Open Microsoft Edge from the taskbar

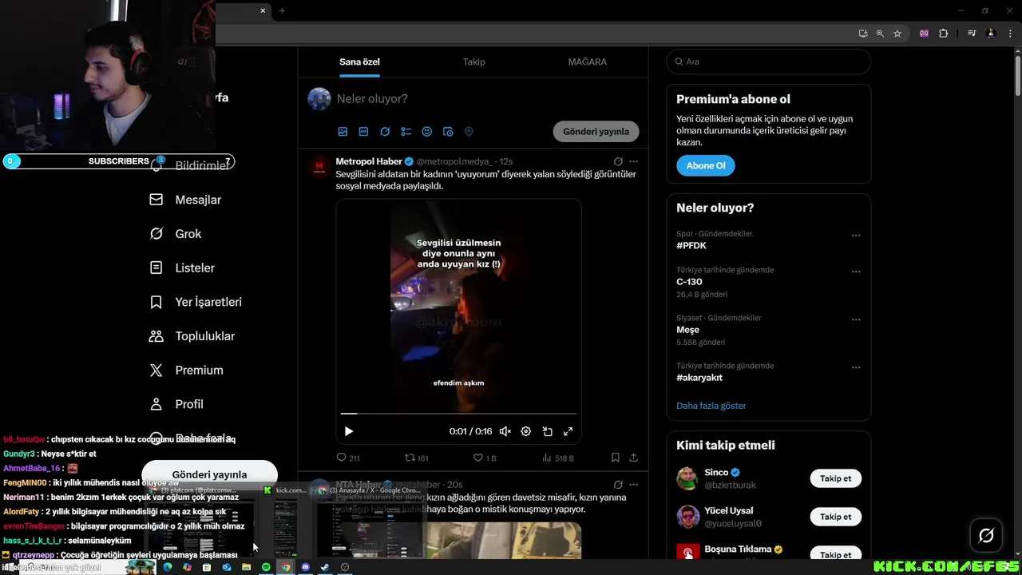coord(168,567)
